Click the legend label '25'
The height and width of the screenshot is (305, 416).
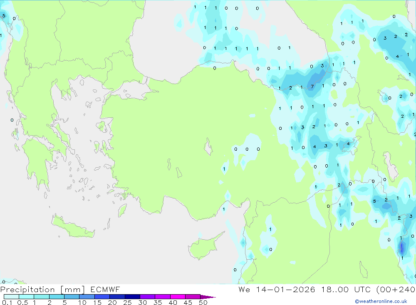pos(128,303)
